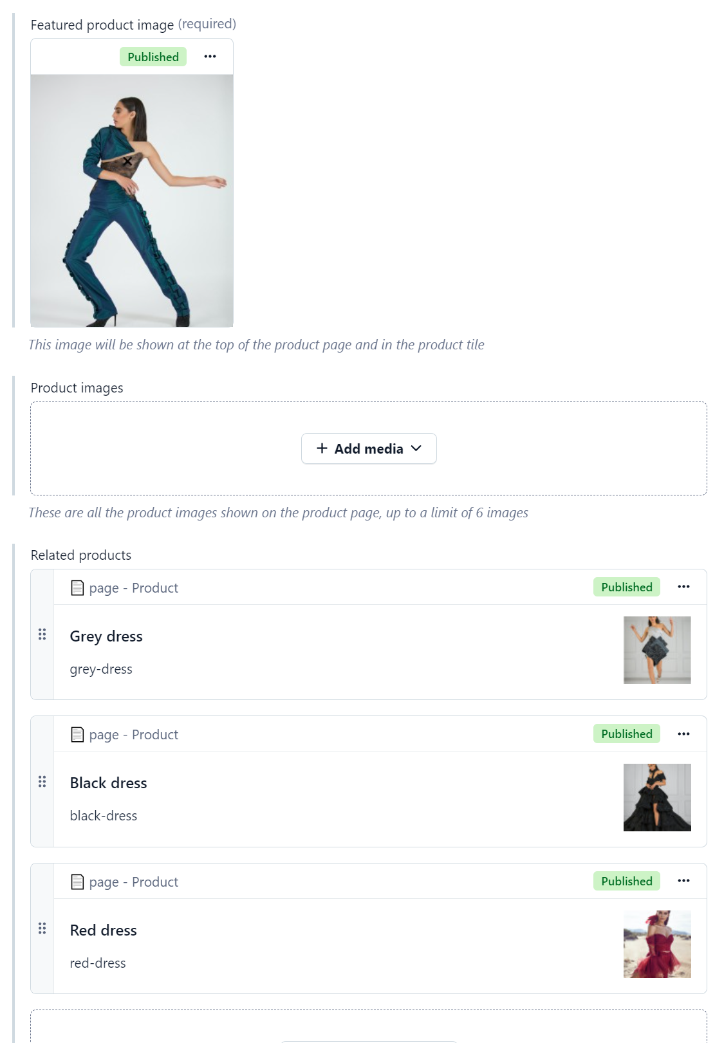724x1043 pixels.
Task: Click Published badge on featured image
Action: (153, 57)
